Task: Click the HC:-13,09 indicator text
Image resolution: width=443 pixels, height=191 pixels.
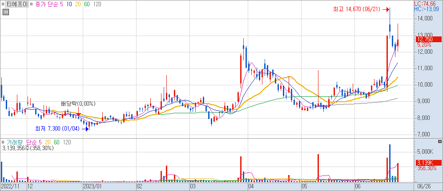Action: 426,9
